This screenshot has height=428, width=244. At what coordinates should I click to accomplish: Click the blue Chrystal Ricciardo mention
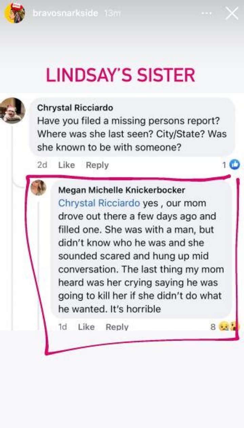tap(99, 203)
